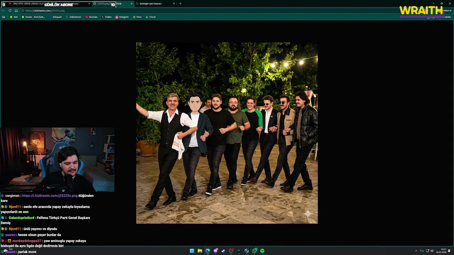This screenshot has height=255, width=454.
Task: Open the volume control in system tray
Action: [x=432, y=251]
